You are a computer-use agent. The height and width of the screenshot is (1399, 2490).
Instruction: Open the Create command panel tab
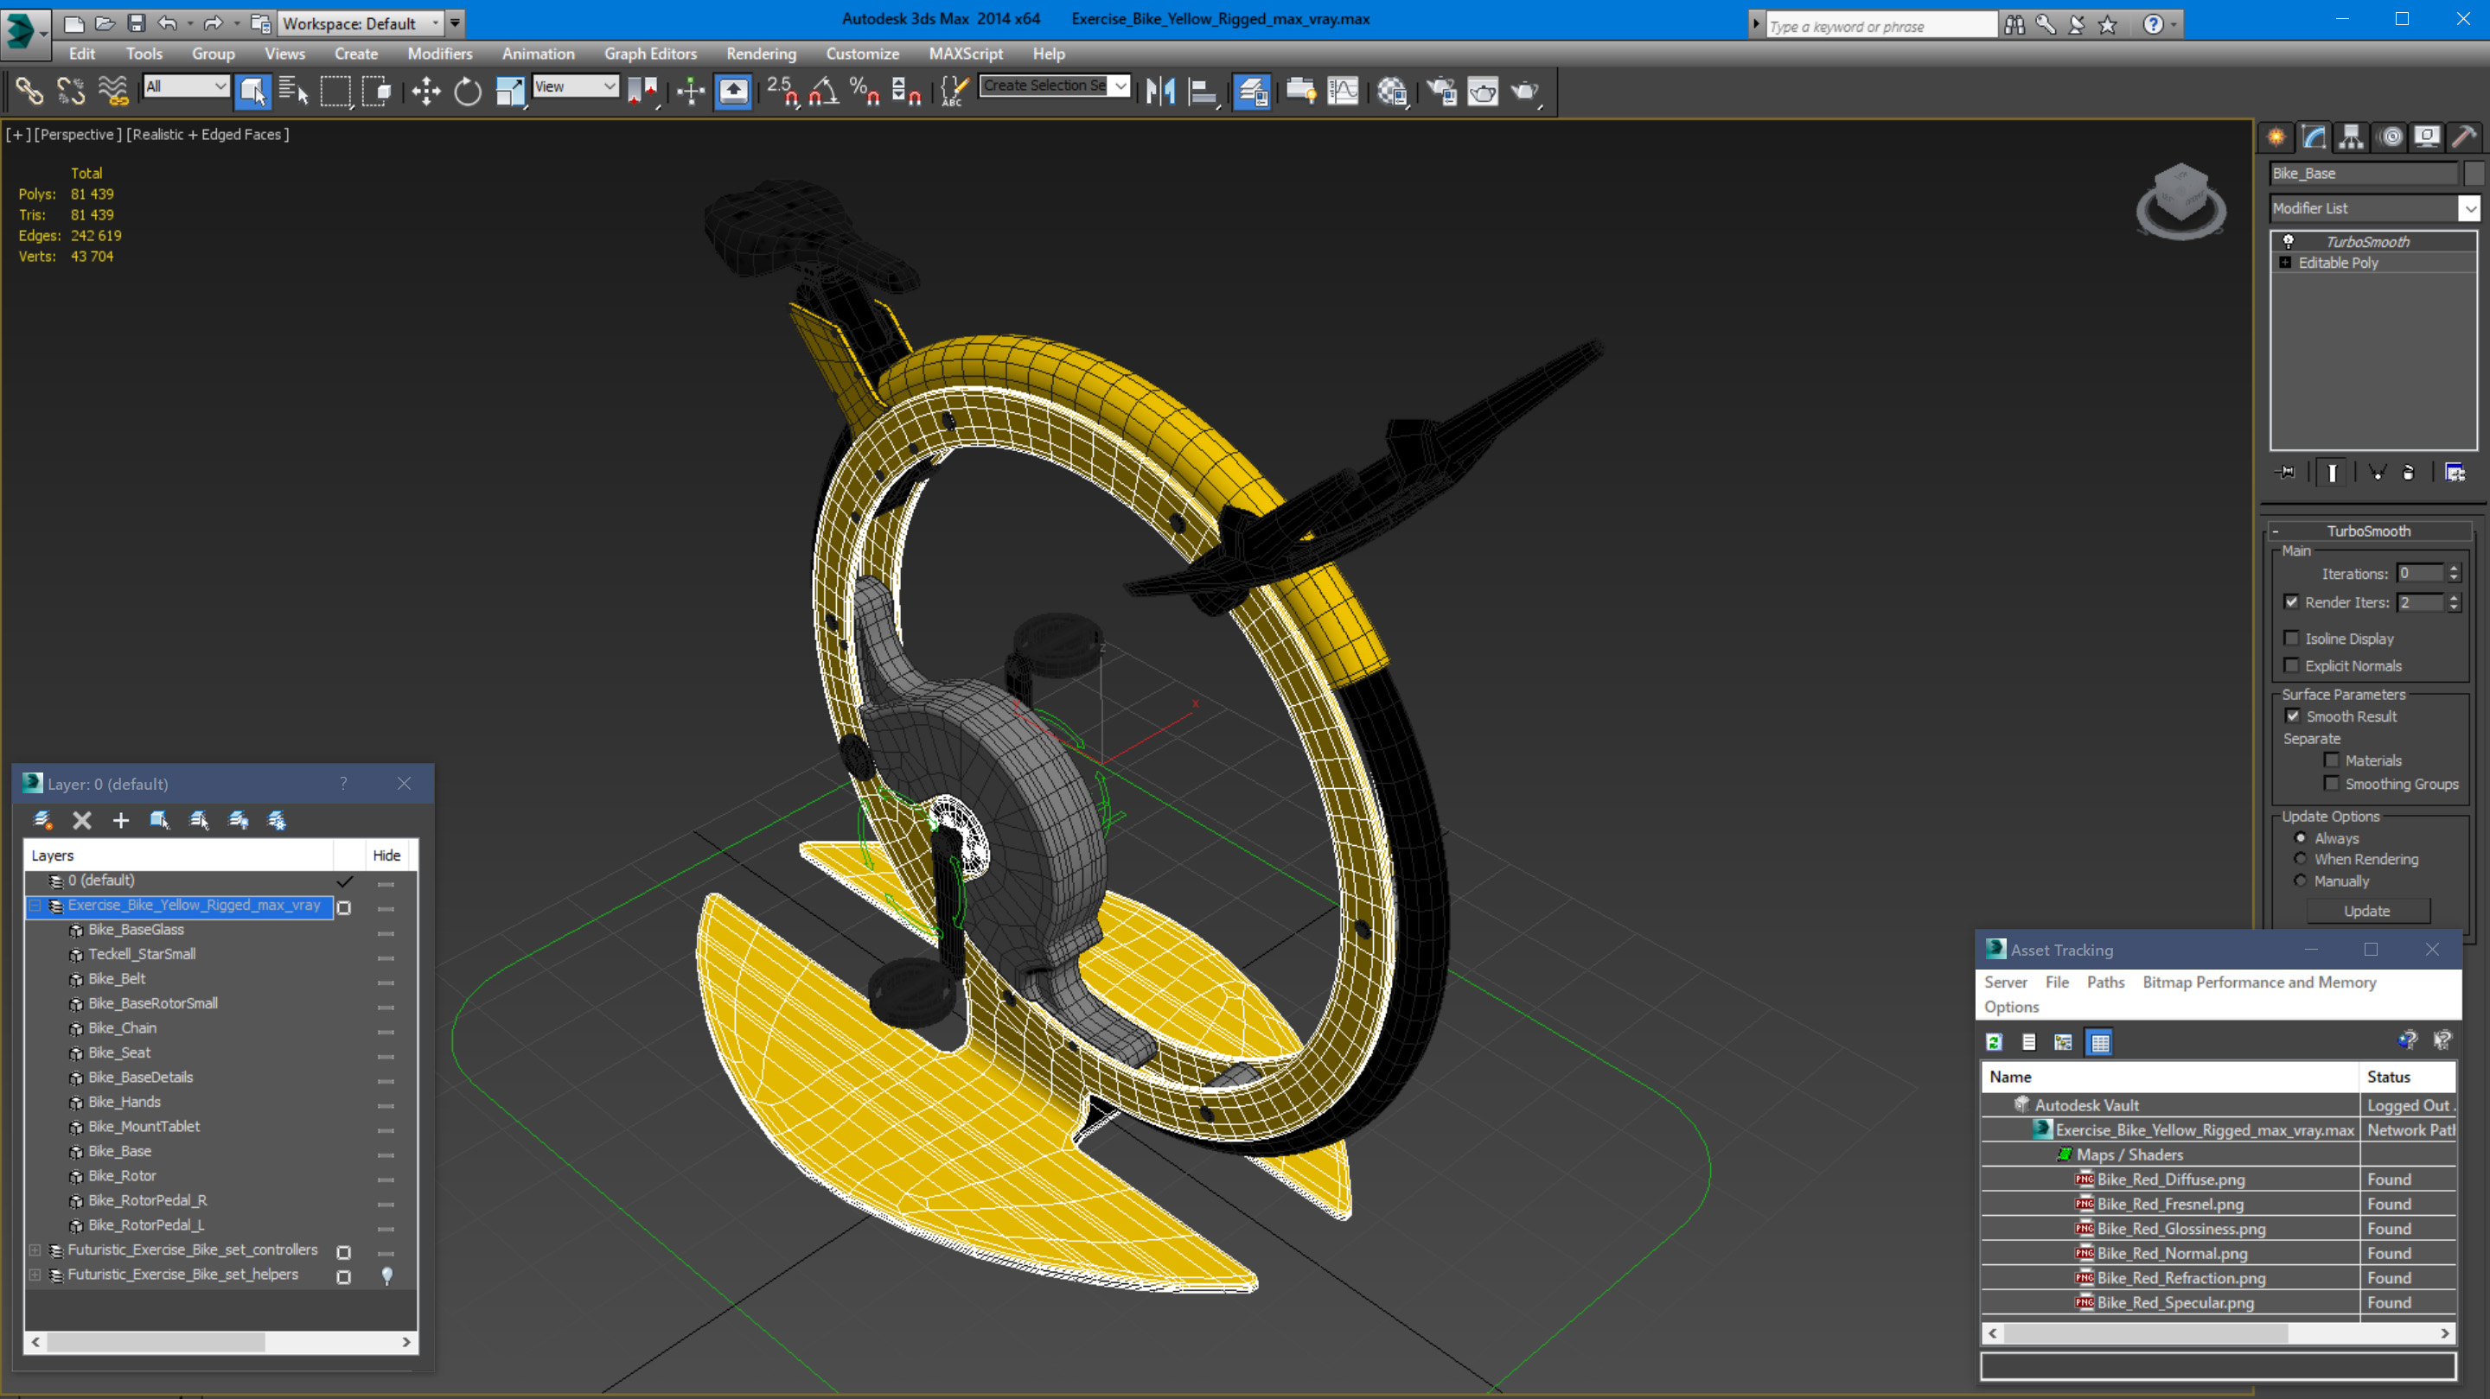click(x=2276, y=137)
